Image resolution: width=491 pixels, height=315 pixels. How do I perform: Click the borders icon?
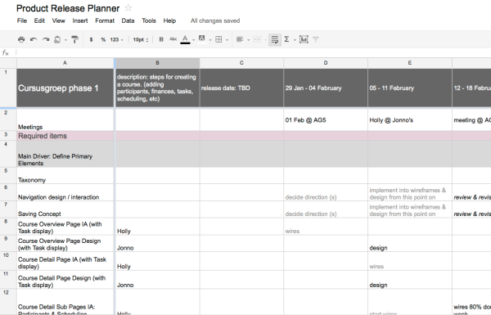pyautogui.click(x=218, y=39)
